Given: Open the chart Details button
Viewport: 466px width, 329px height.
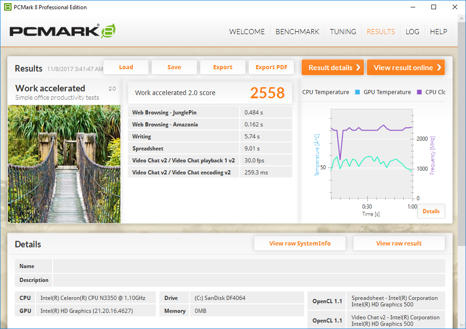Looking at the screenshot, I should [431, 211].
